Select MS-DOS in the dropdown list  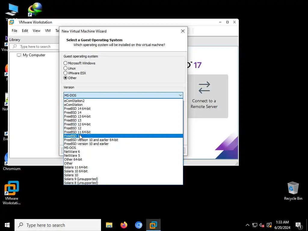(x=123, y=148)
